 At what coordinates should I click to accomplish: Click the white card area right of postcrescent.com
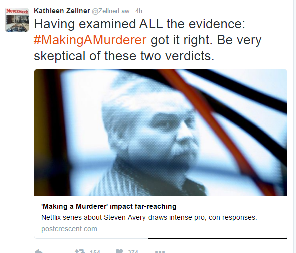[x=189, y=229]
